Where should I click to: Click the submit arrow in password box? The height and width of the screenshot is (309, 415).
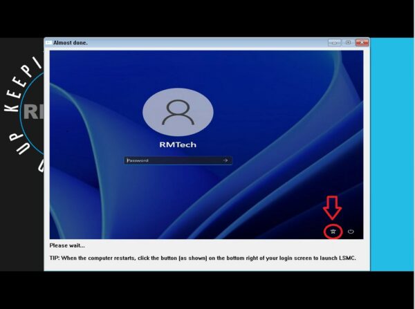(x=225, y=160)
